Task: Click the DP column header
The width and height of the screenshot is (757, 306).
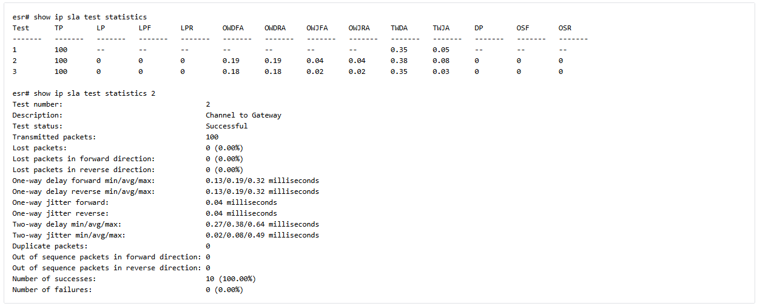Action: (479, 28)
